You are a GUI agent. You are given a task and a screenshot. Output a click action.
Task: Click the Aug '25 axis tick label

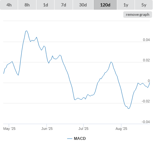[121, 129]
